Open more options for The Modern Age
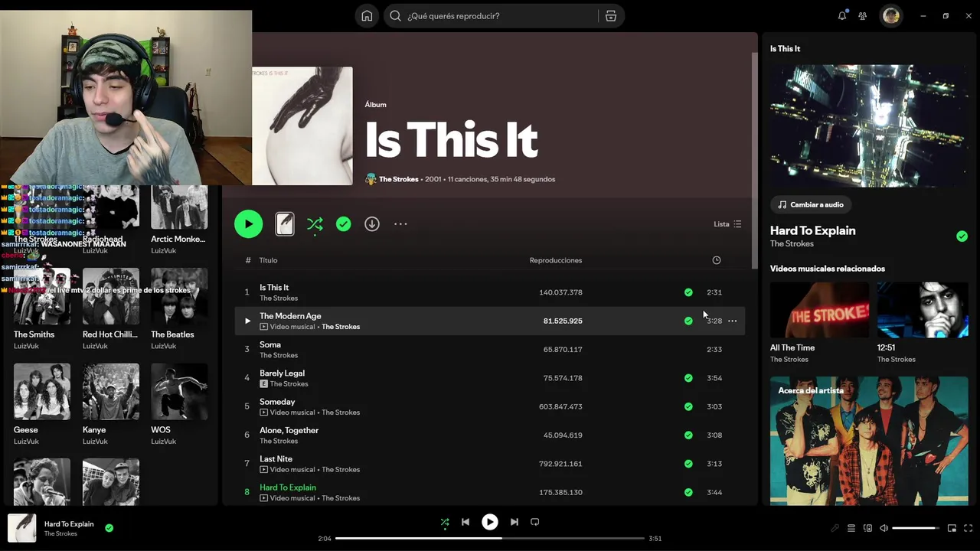The width and height of the screenshot is (980, 551). tap(732, 321)
